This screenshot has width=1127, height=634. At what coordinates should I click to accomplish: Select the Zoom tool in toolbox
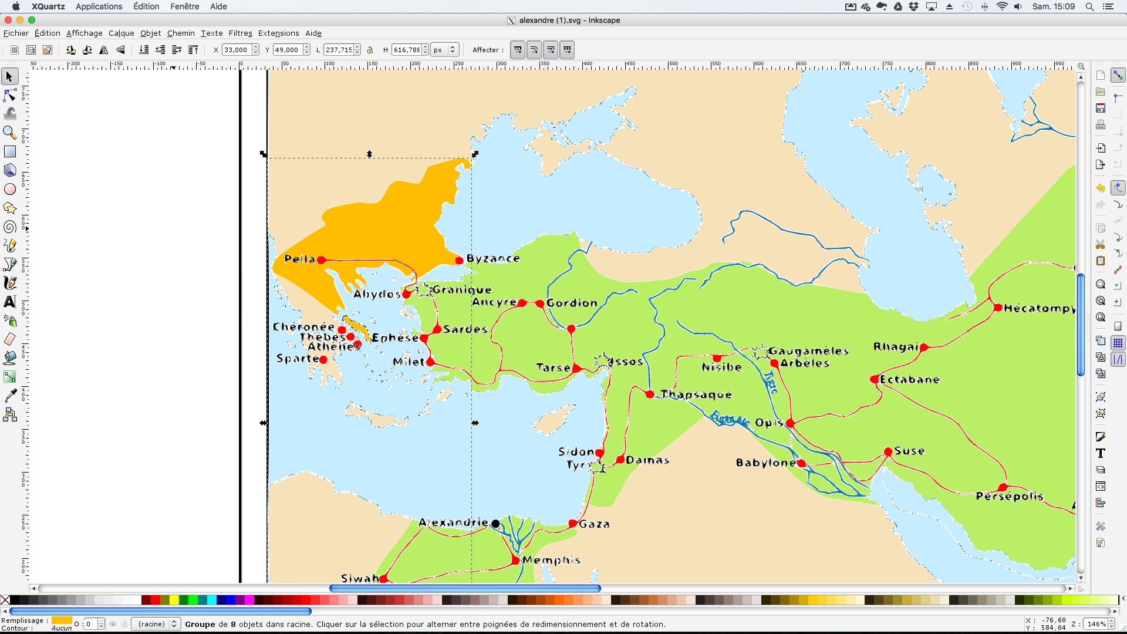click(x=10, y=133)
